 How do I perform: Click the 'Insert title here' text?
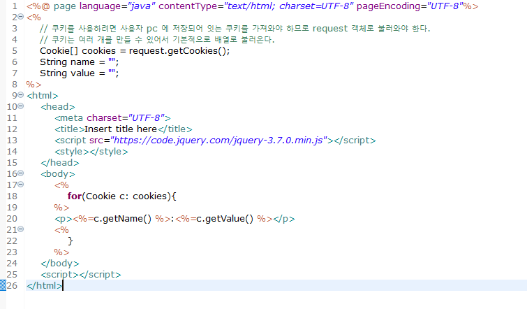tap(121, 129)
